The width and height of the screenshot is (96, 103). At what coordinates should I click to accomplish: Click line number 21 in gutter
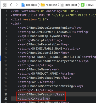(6, 94)
